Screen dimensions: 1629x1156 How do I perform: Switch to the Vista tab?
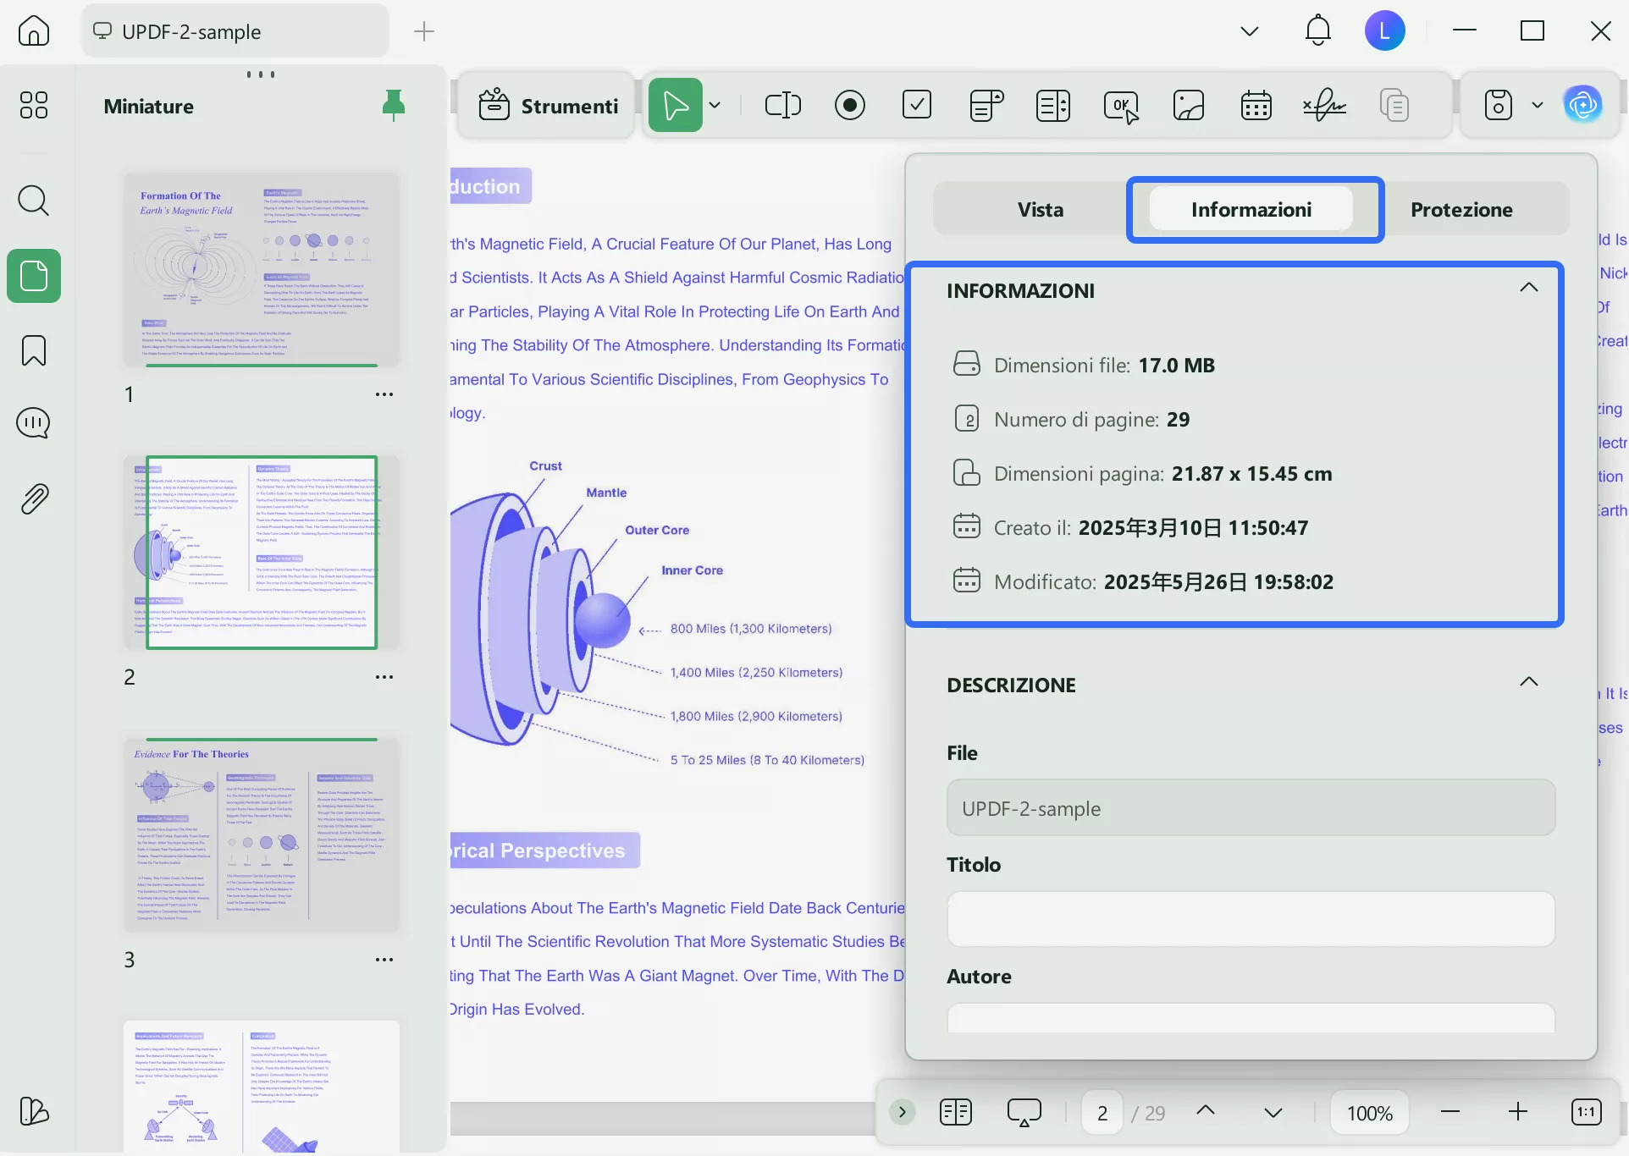click(x=1040, y=210)
